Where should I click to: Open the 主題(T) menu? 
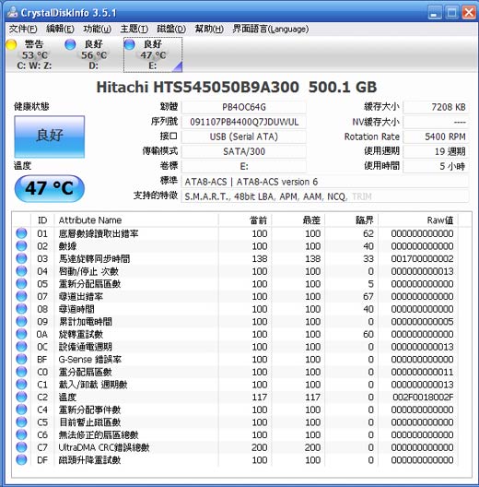tap(134, 30)
